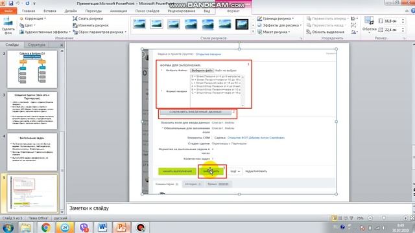Select slide 3 thumbnail

[x=32, y=111]
